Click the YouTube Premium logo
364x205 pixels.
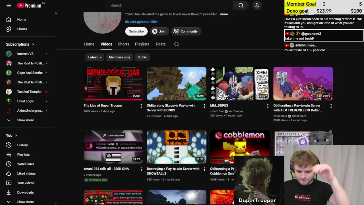[x=29, y=5]
